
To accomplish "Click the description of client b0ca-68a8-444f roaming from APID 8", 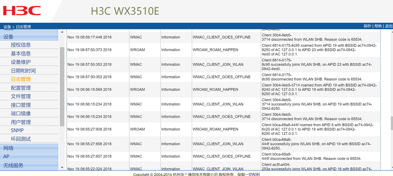I will tap(317, 129).
